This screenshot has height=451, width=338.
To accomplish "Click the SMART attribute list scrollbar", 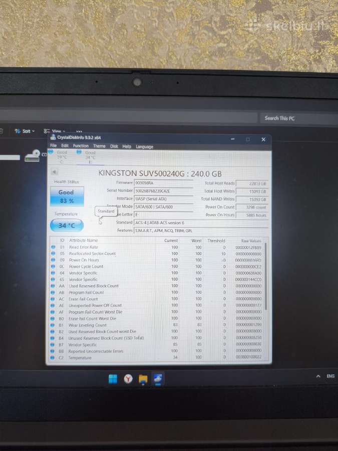I will pyautogui.click(x=265, y=276).
